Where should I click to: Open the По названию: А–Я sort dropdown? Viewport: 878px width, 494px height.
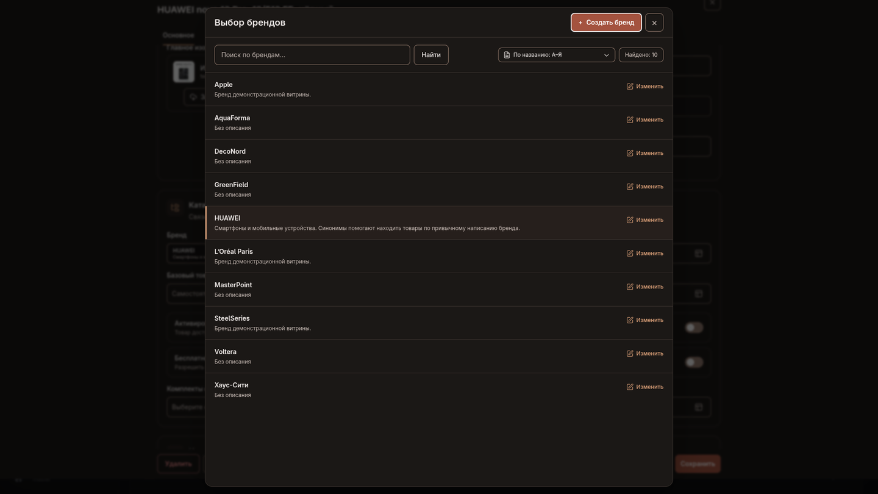[557, 55]
